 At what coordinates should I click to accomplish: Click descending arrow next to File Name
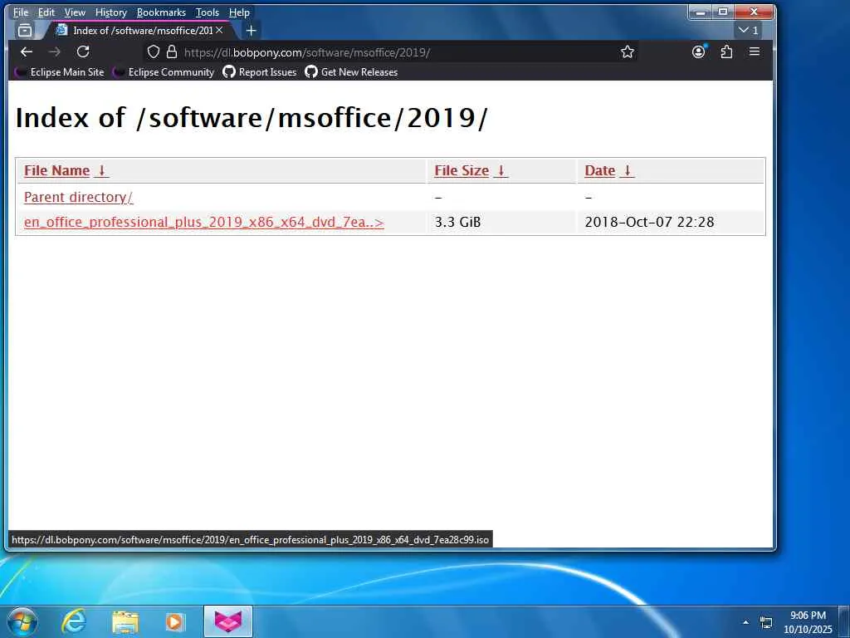point(101,170)
